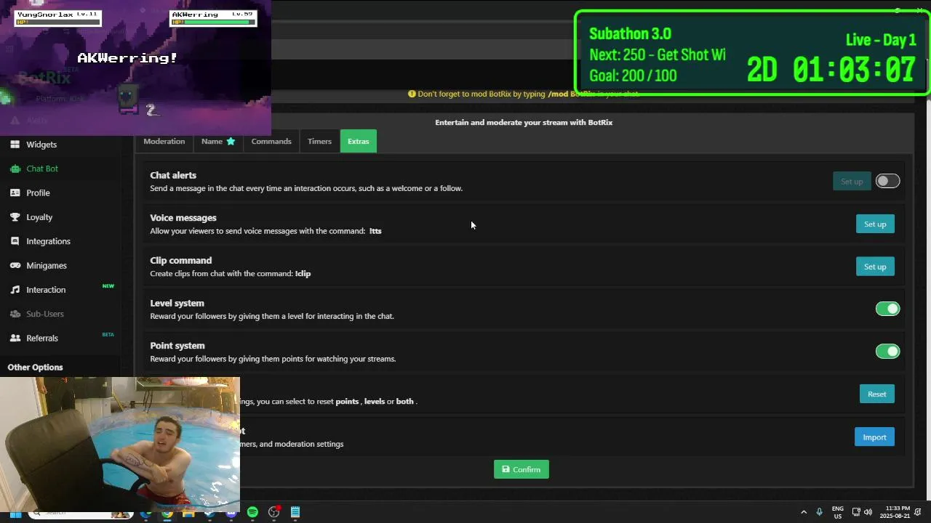Image resolution: width=931 pixels, height=523 pixels.
Task: Click the Point system title
Action: [177, 346]
